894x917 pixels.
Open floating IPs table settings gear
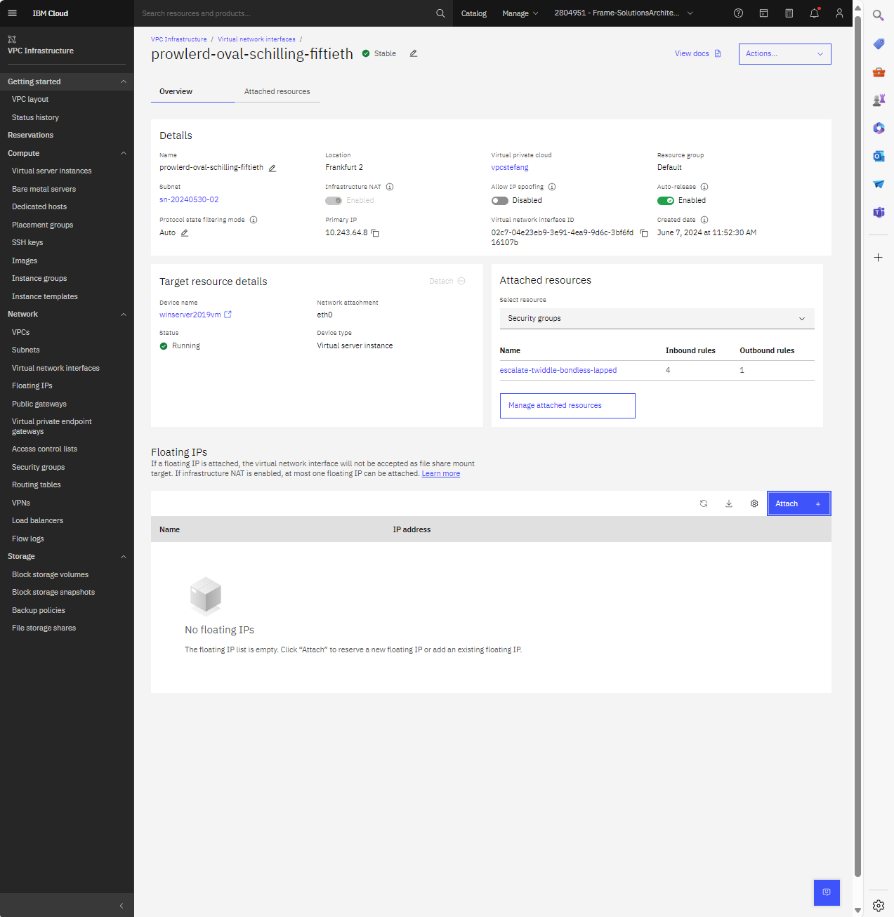pyautogui.click(x=754, y=503)
